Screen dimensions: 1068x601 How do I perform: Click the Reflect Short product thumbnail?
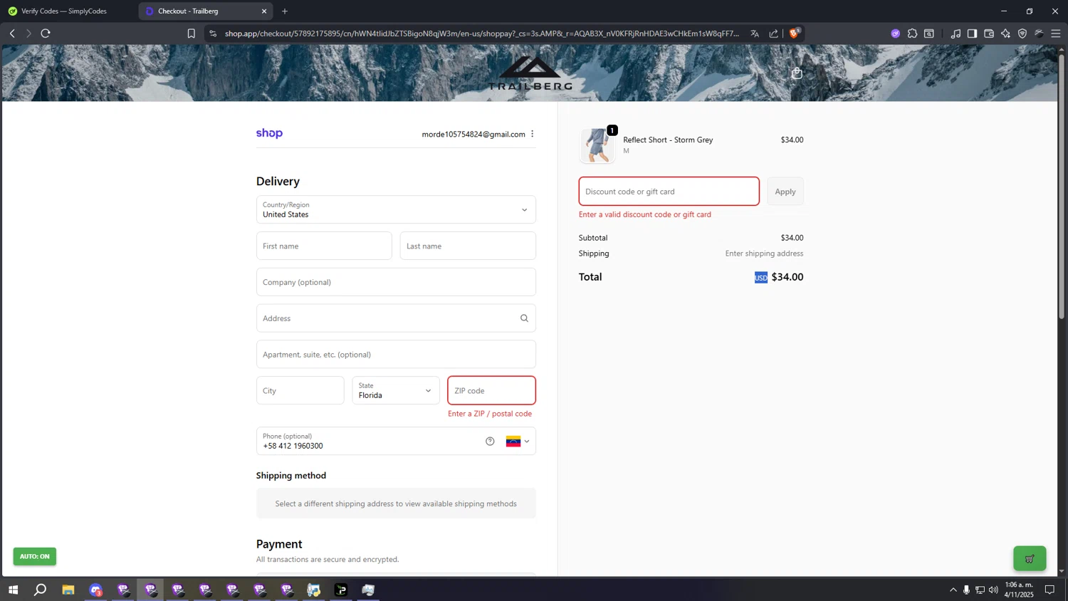pyautogui.click(x=597, y=145)
